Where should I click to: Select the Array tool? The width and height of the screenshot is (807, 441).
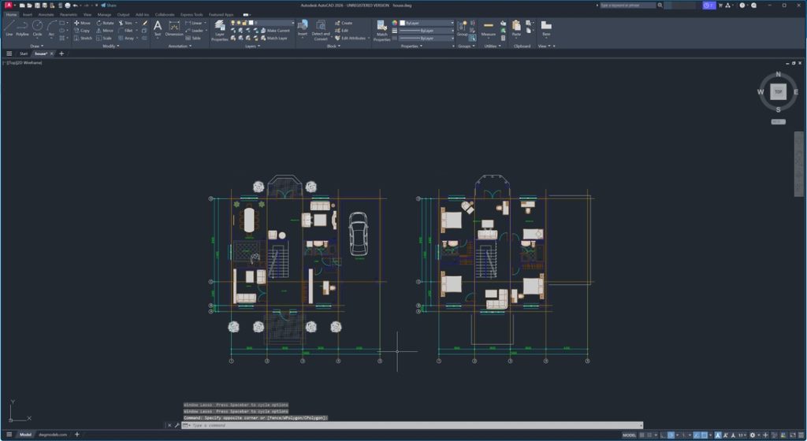126,38
